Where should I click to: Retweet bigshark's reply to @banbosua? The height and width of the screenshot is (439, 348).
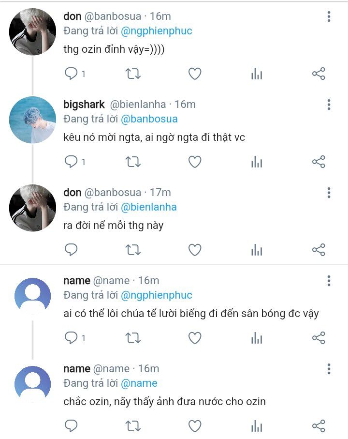133,162
